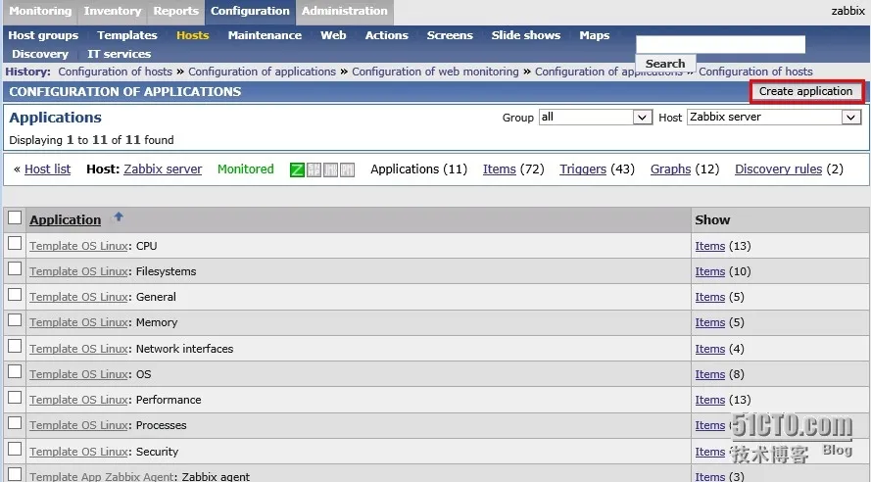
Task: Open Items link for OS application
Action: click(x=710, y=374)
